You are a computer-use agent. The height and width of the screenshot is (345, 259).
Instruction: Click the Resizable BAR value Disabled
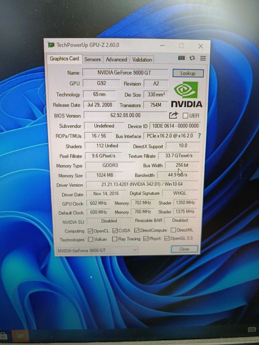(x=180, y=220)
